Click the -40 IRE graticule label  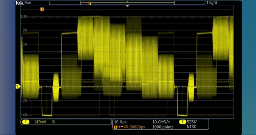click(x=24, y=115)
